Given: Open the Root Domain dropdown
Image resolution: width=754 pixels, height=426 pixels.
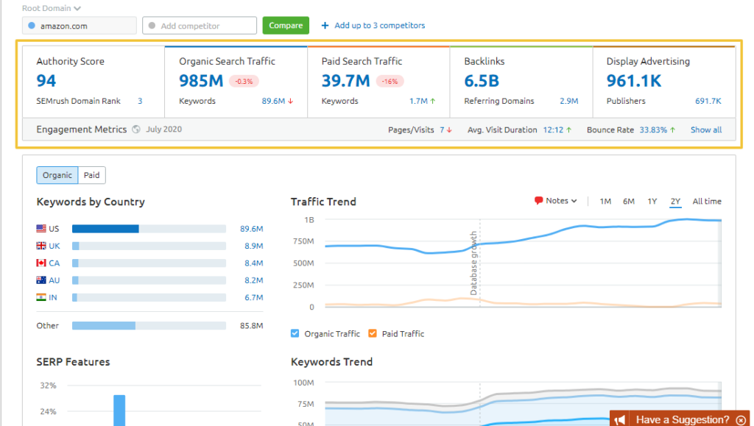Looking at the screenshot, I should [52, 8].
